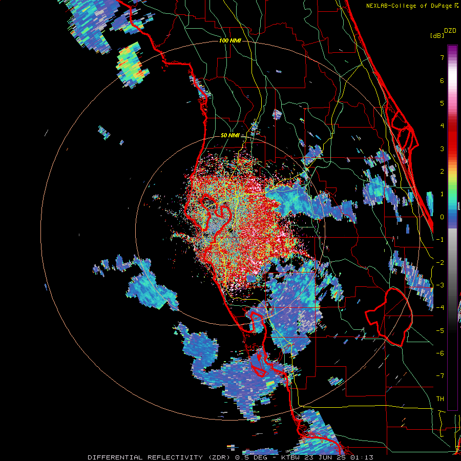Click the ZDR color bar legend
This screenshot has width=461, height=461.
452,227
